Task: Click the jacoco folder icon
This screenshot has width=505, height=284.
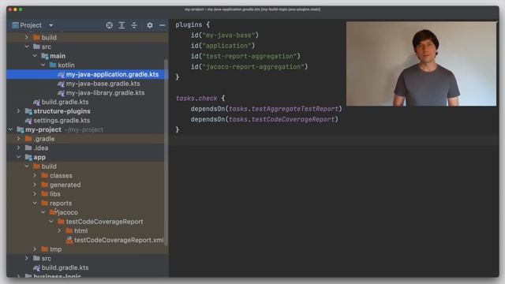Action: pyautogui.click(x=53, y=212)
